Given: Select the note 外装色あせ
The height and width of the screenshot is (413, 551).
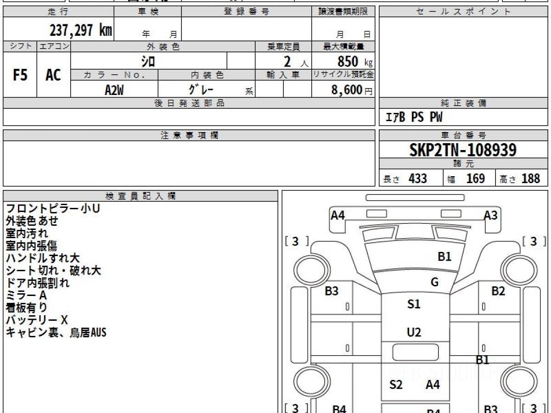Looking at the screenshot, I should click(x=32, y=221).
